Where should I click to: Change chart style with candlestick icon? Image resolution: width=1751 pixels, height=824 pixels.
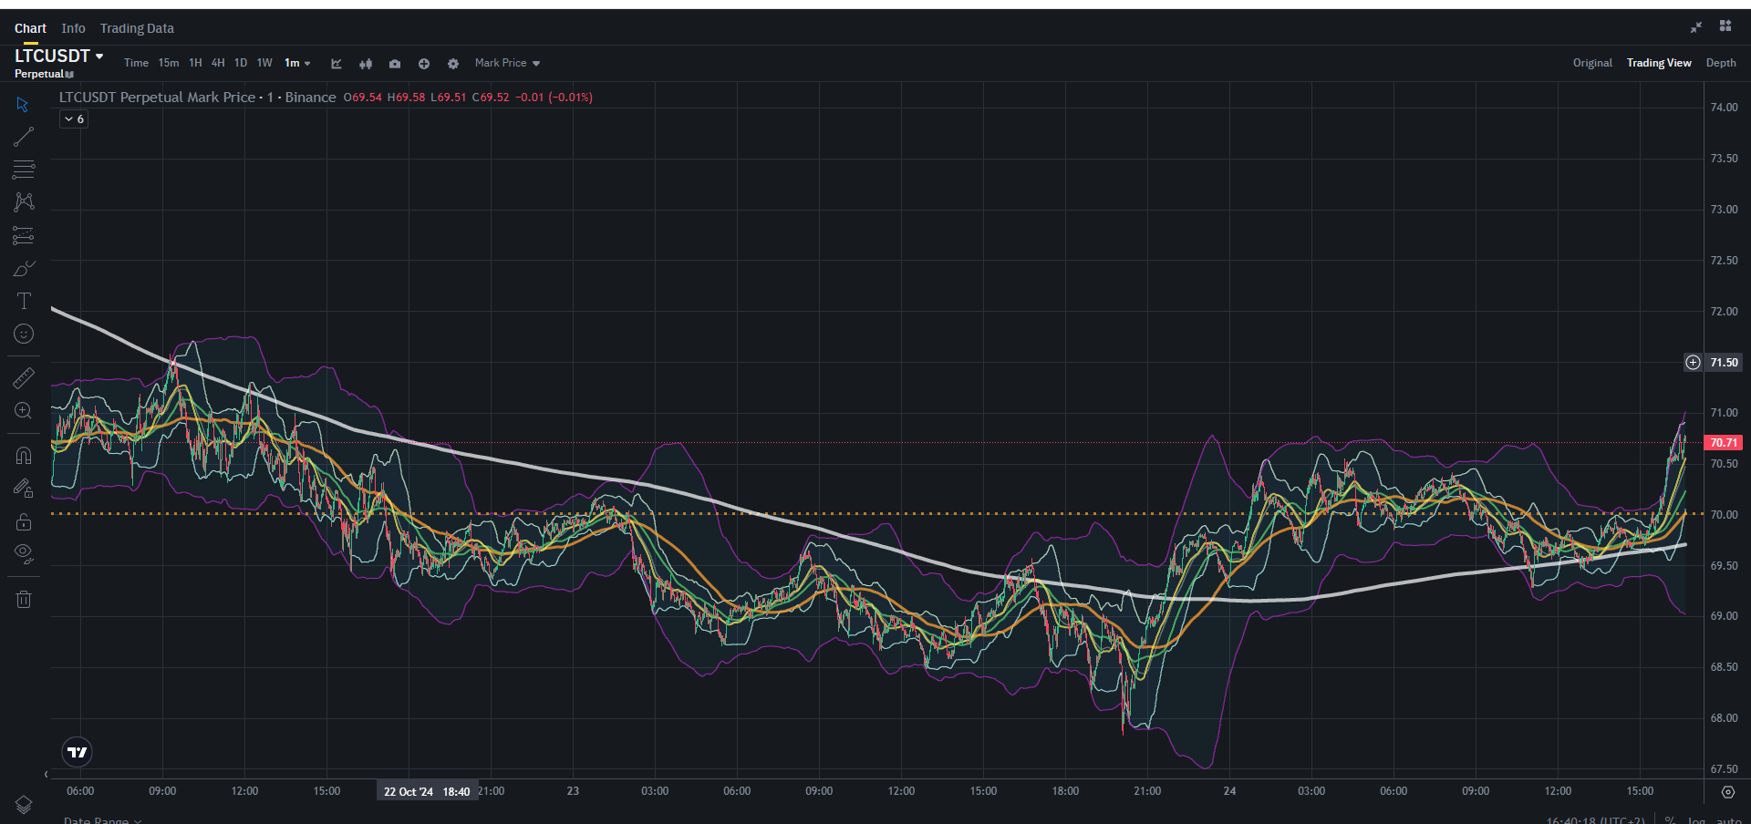tap(366, 64)
